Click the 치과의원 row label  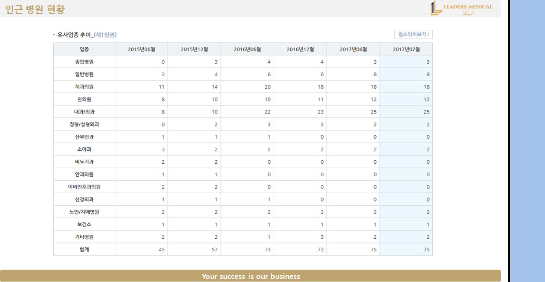pos(84,87)
